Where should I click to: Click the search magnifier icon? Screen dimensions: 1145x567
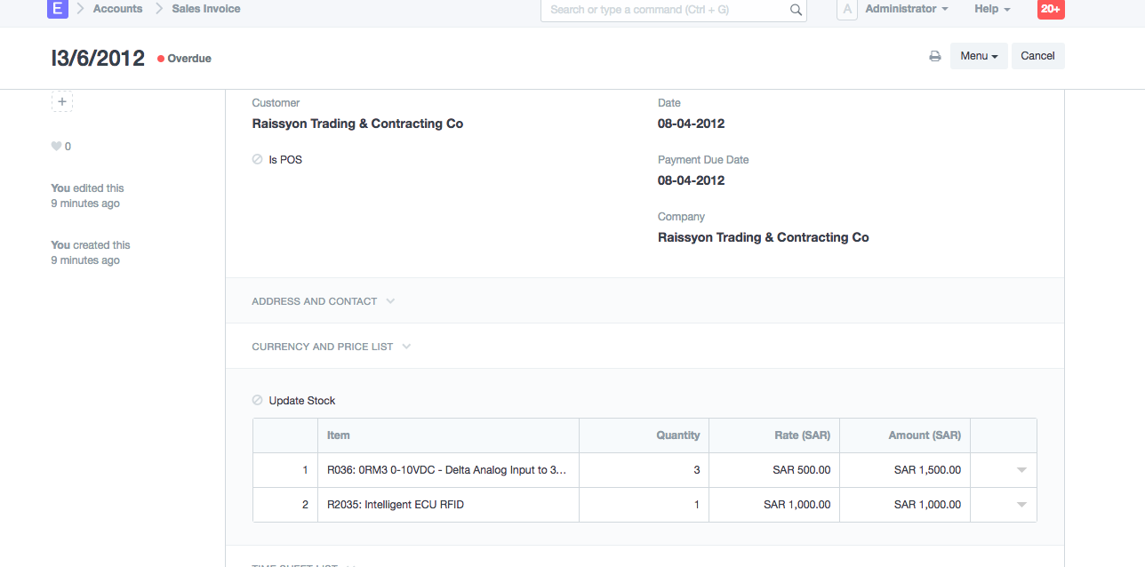796,10
